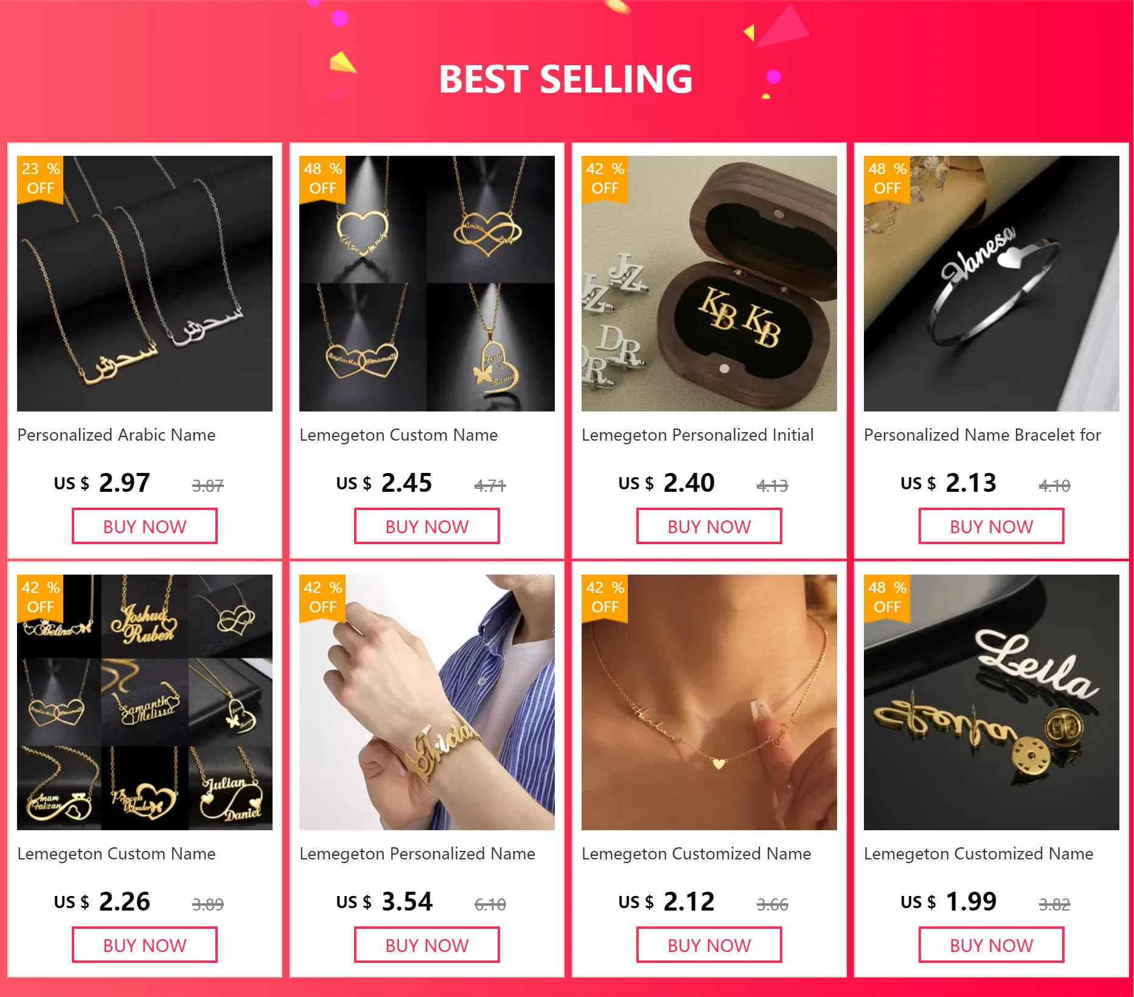1134x997 pixels.
Task: Click BUY NOW for the $1.99 Leila brooch
Action: pos(992,945)
